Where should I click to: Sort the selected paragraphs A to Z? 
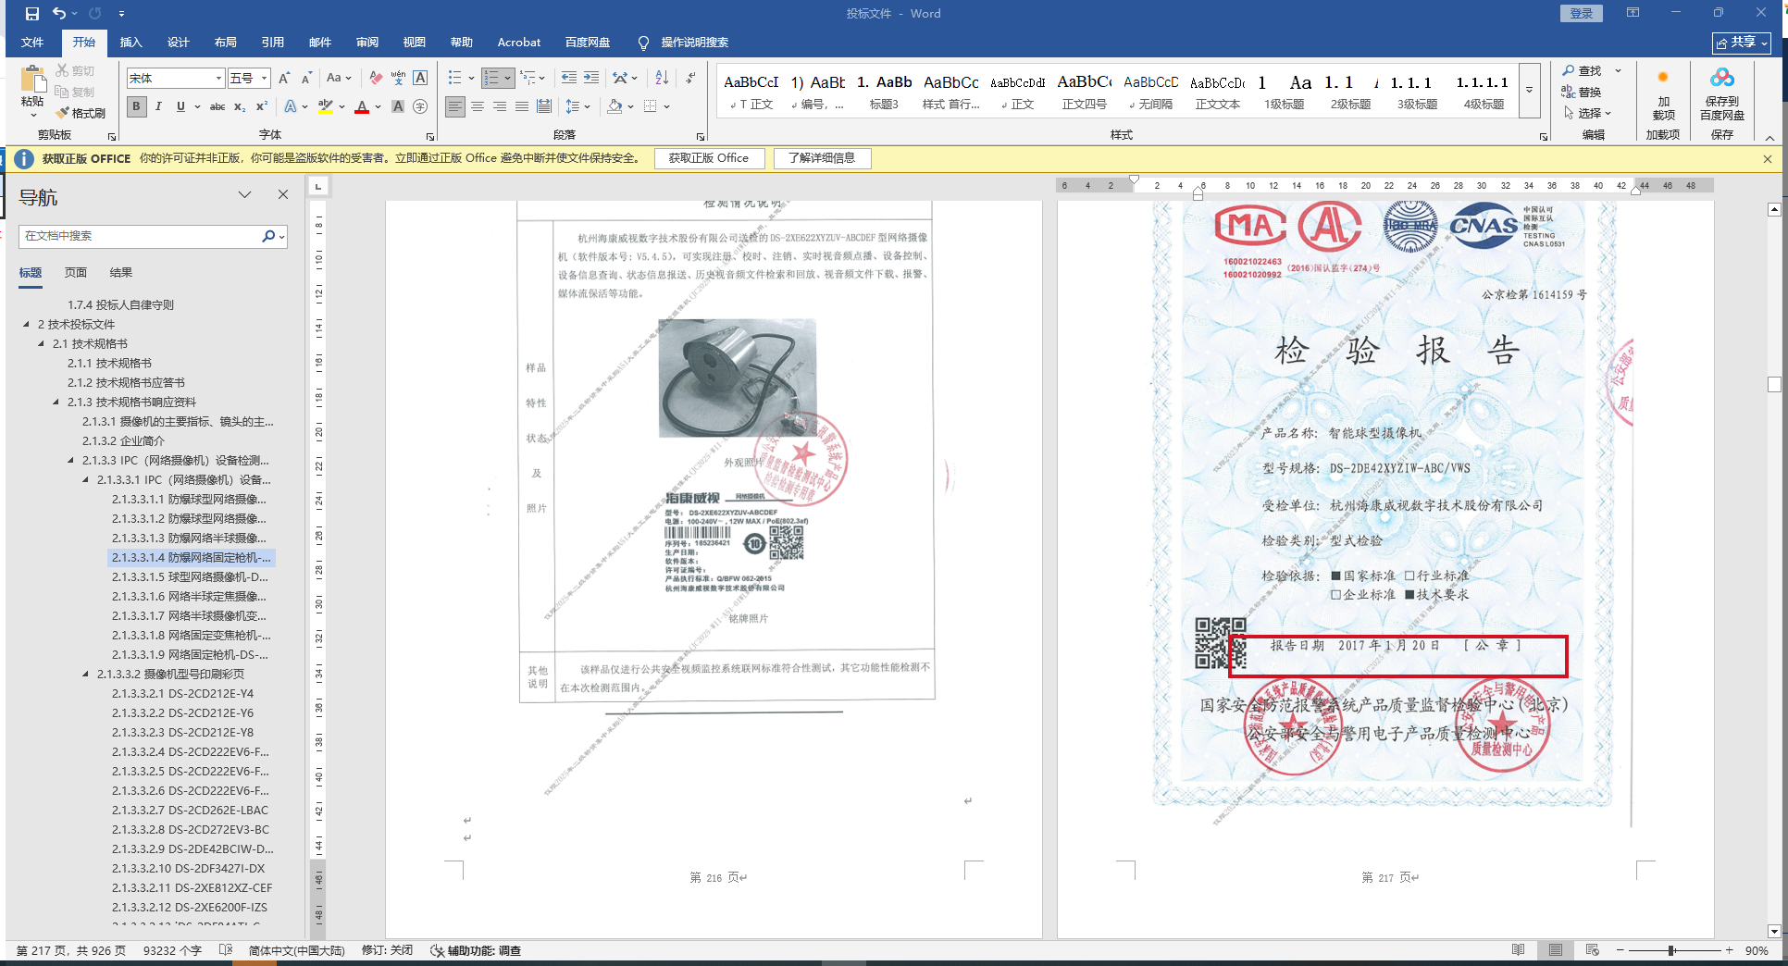coord(662,79)
